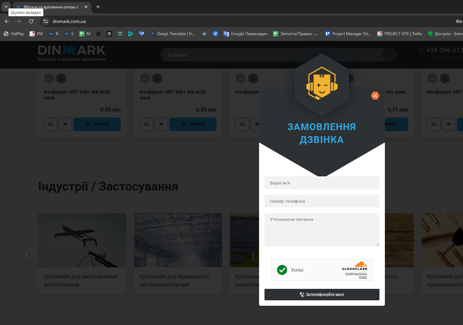Open Кріплення для виготовлення безпілотників link

point(80,280)
